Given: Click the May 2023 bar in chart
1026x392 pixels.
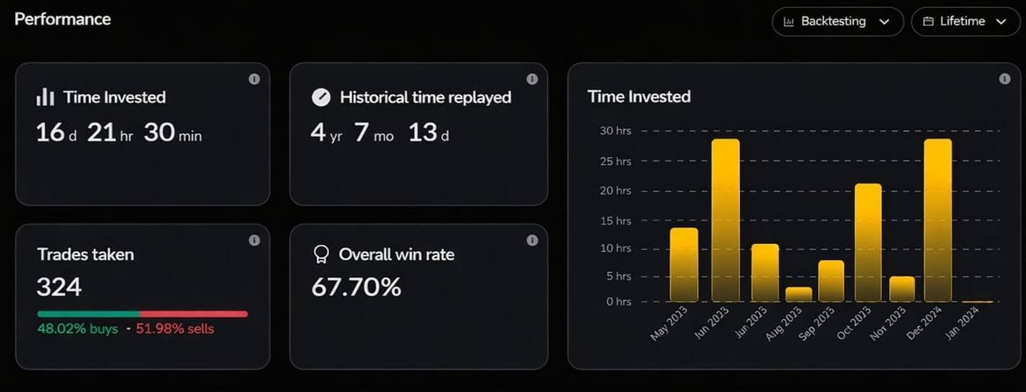Looking at the screenshot, I should pos(684,264).
